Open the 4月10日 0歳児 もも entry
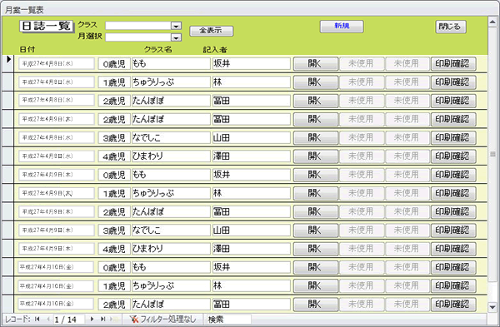 (316, 267)
